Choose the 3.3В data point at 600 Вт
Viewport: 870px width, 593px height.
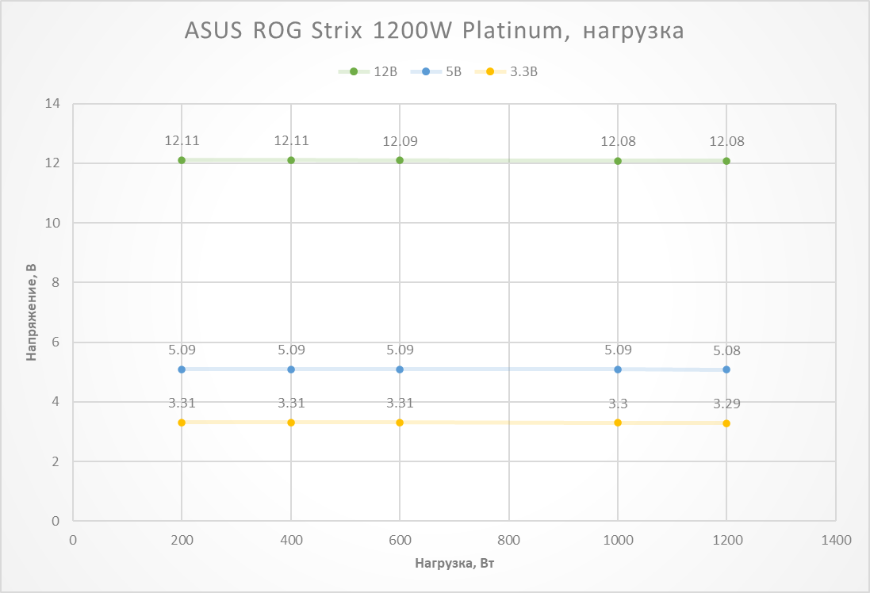400,423
